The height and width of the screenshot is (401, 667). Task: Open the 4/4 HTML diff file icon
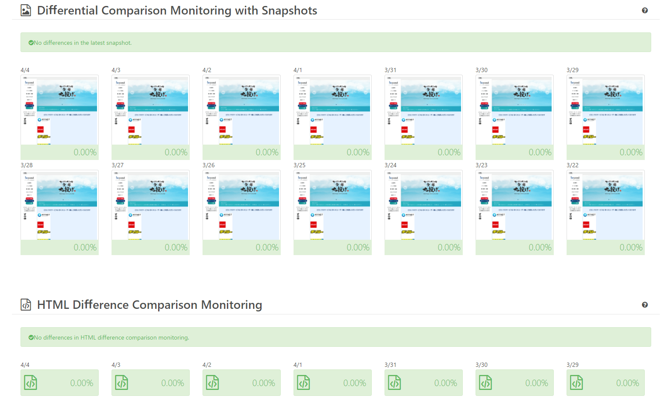tap(30, 383)
